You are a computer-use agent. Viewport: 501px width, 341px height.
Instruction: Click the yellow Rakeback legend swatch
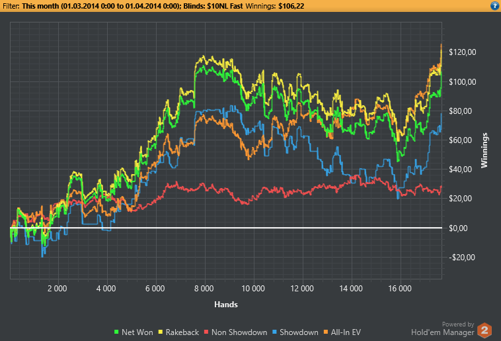pos(161,332)
